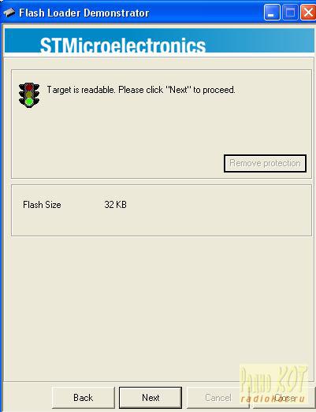Click the radiokot.ru watermark logo
Image resolution: width=316 pixels, height=412 pixels.
click(273, 384)
